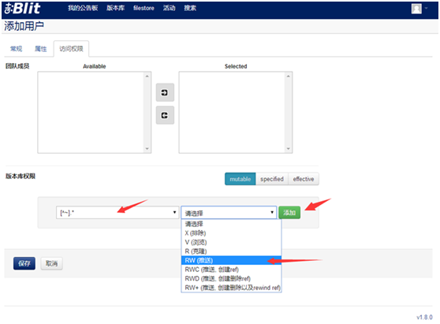The height and width of the screenshot is (324, 440).
Task: Click the 添加用户 page heading
Action: pos(24,26)
